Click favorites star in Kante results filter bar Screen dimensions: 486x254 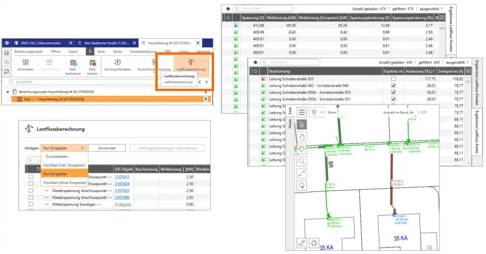click(255, 62)
